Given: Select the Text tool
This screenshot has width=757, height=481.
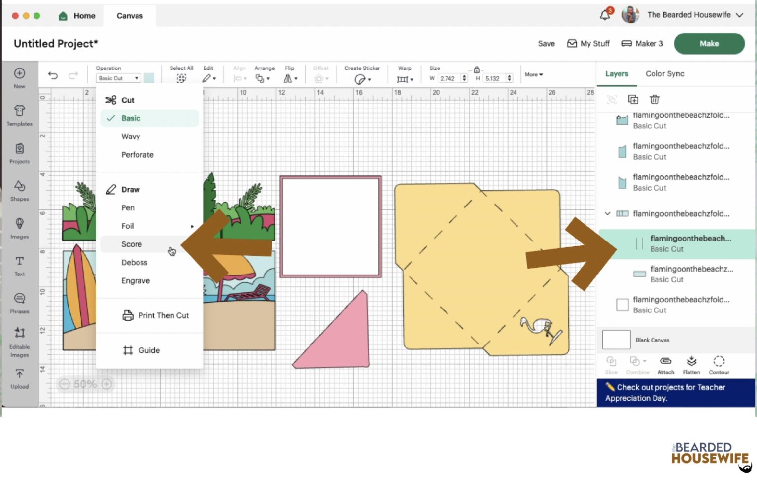Looking at the screenshot, I should [19, 266].
